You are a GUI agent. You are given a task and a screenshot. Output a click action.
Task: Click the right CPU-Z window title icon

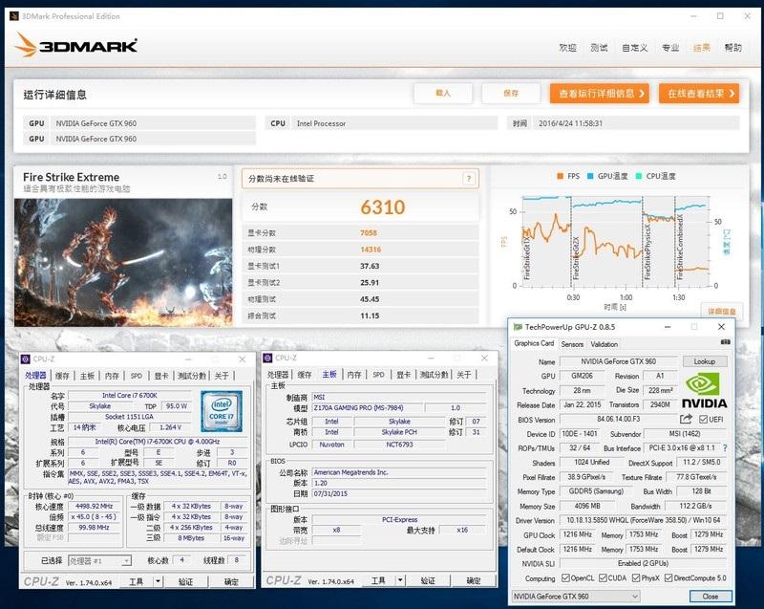pyautogui.click(x=267, y=358)
